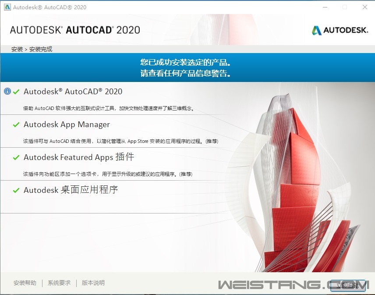Image resolution: width=375 pixels, height=295 pixels.
Task: Click the 请查看任何产品信息警告 banner line
Action: [186, 73]
